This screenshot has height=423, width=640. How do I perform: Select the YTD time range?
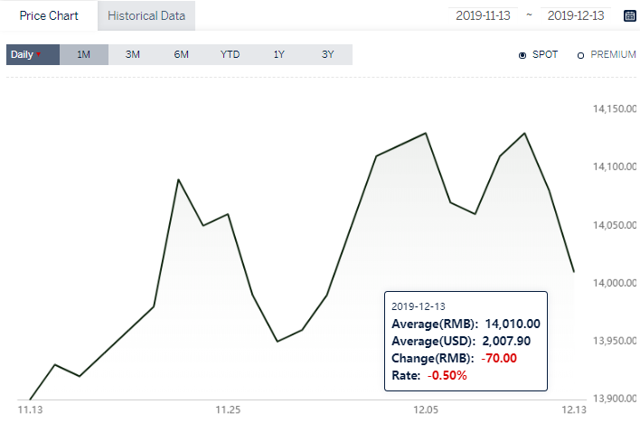[x=230, y=55]
